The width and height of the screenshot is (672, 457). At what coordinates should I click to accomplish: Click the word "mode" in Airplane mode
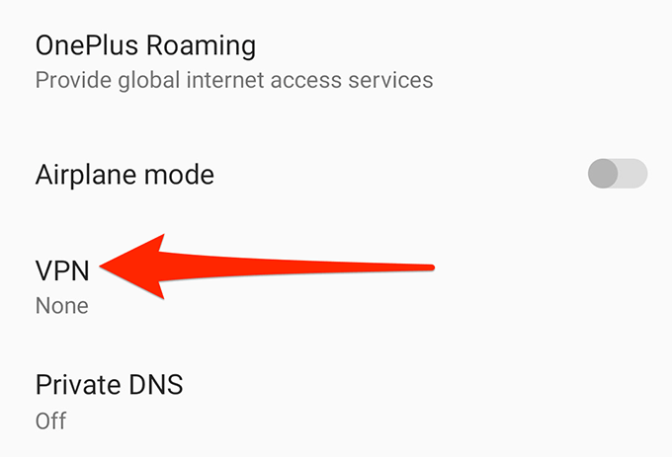[x=179, y=175]
